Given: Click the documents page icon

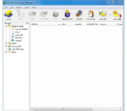Looking at the screenshot, I should click(13, 32).
